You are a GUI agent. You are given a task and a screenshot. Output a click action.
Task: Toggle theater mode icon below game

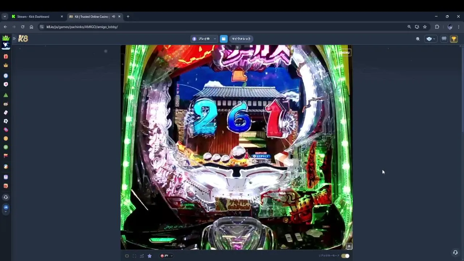tap(127, 256)
